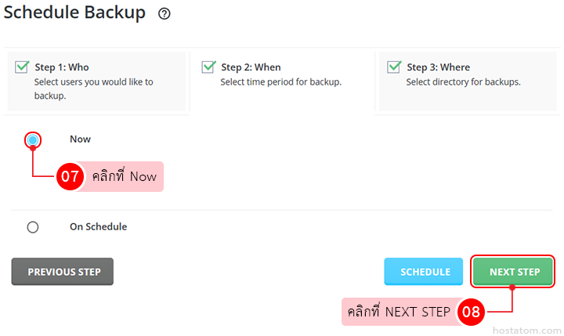Click the hostatom.com watermark text

530,327
